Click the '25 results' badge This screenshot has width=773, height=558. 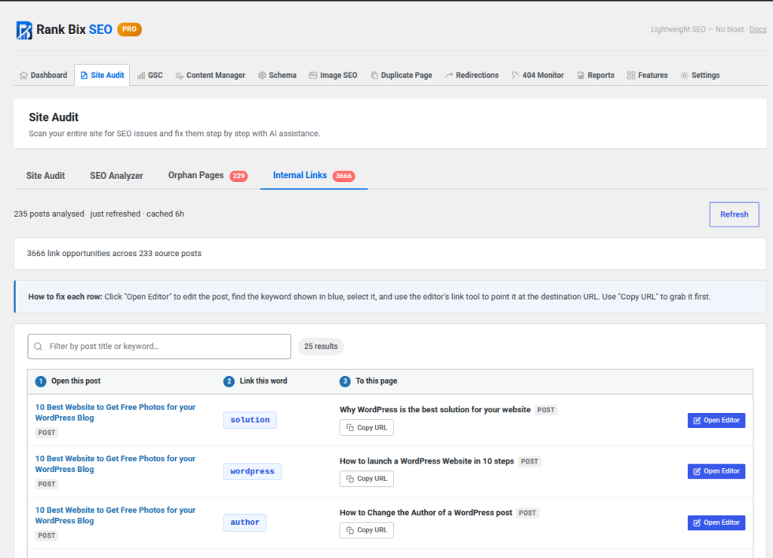point(321,347)
